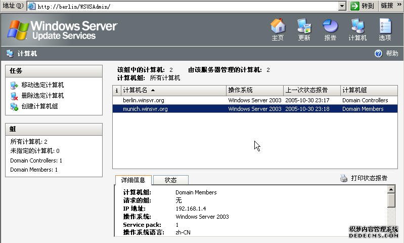Image resolution: width=404 pixels, height=243 pixels.
Task: Select the munich.winsvr.org row
Action: pos(255,109)
